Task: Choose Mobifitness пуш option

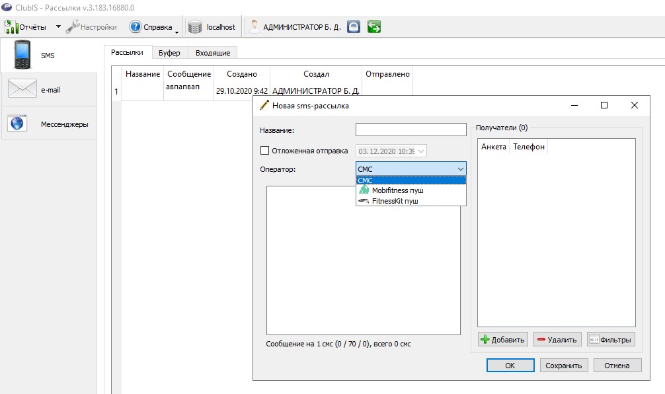Action: coord(411,190)
